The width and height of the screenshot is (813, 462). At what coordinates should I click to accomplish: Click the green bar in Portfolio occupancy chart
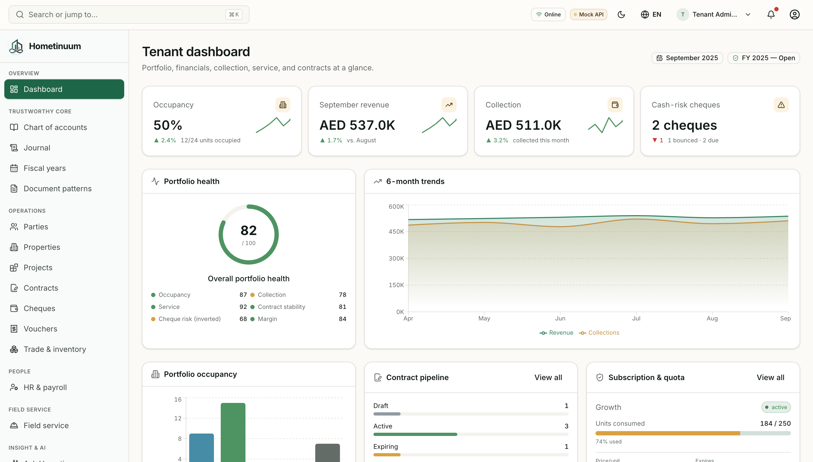click(x=233, y=432)
